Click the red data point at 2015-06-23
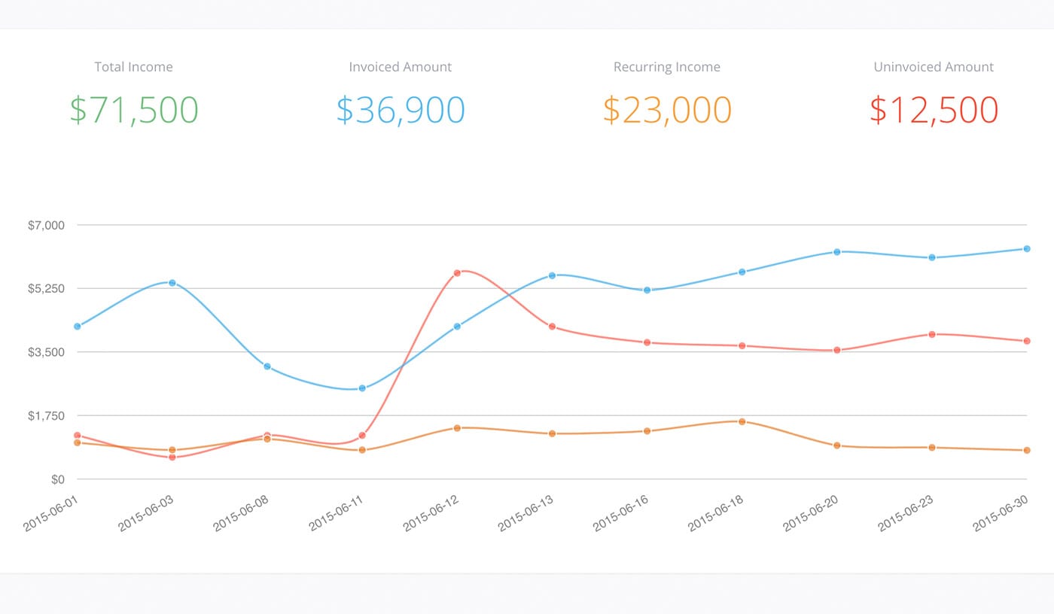This screenshot has width=1054, height=614. pos(932,334)
